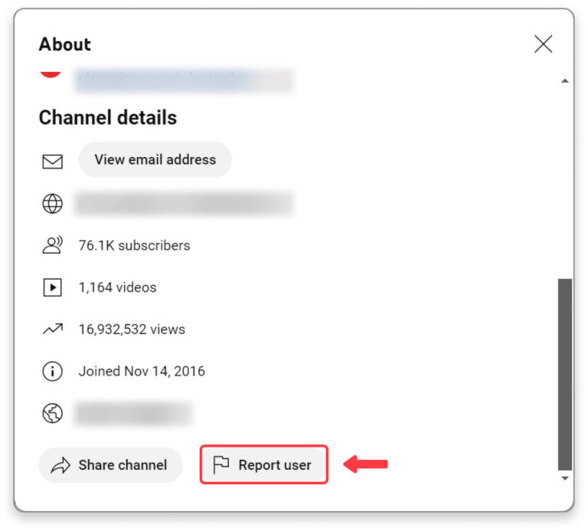Click the blurred channel link at the top
588x531 pixels.
pos(184,80)
